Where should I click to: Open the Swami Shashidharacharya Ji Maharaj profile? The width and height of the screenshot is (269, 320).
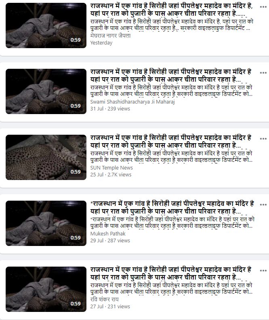[132, 102]
